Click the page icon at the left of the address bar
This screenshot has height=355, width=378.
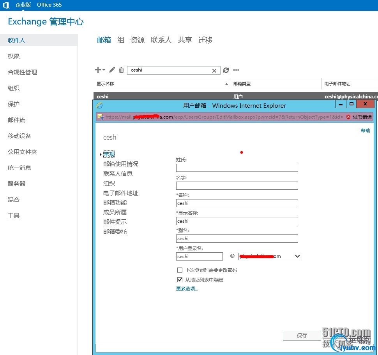(101, 117)
